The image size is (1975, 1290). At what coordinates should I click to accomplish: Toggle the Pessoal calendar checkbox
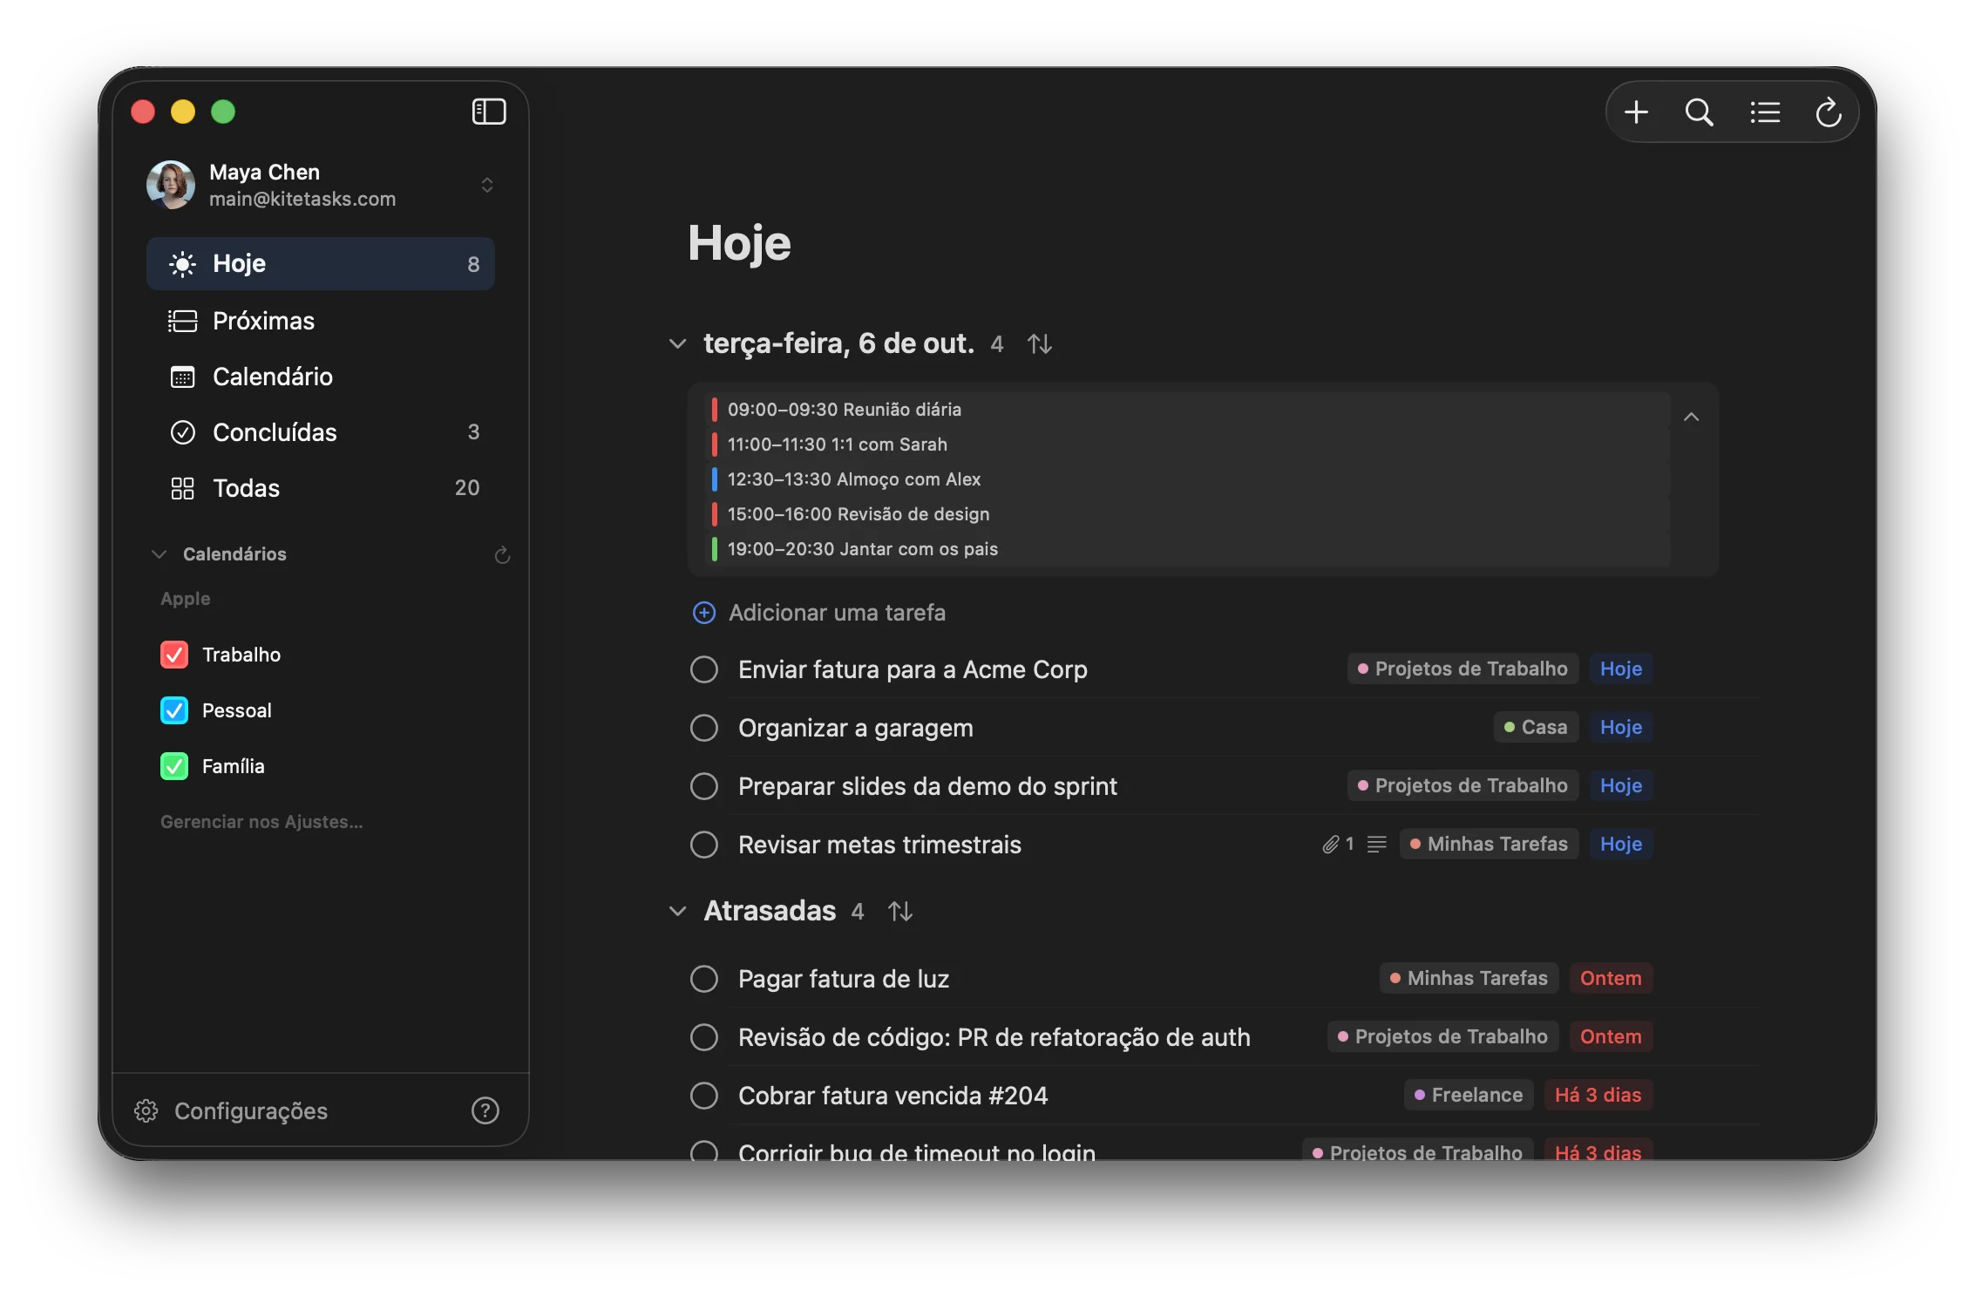click(x=174, y=710)
